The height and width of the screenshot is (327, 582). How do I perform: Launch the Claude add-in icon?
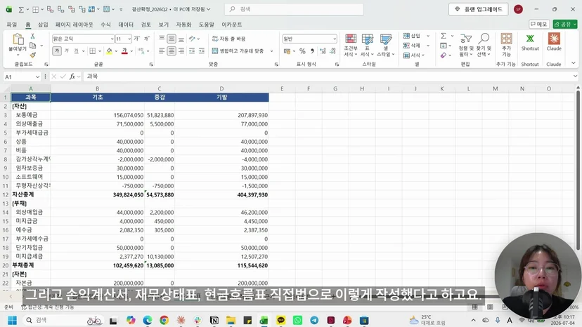point(554,42)
